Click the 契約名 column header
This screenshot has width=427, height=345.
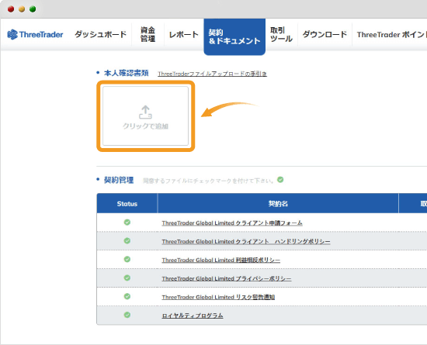(278, 204)
